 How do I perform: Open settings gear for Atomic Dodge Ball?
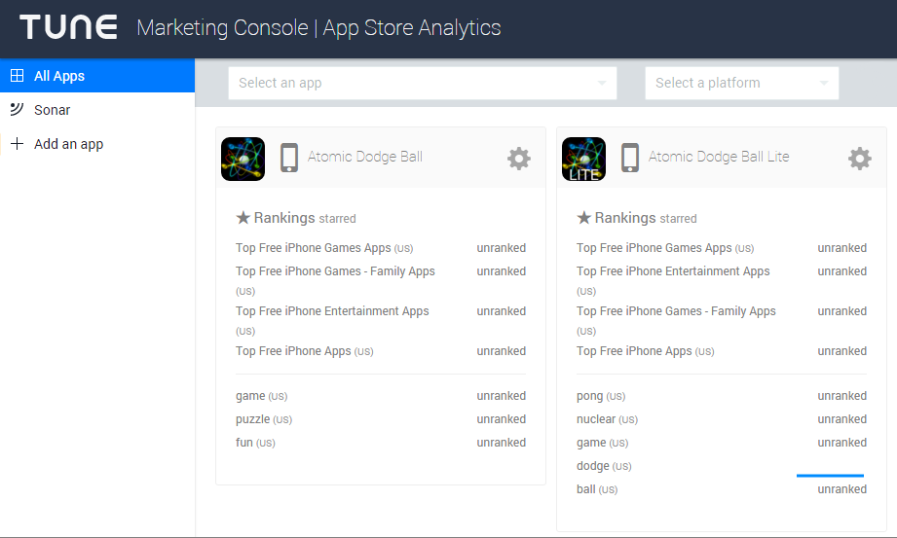point(519,159)
